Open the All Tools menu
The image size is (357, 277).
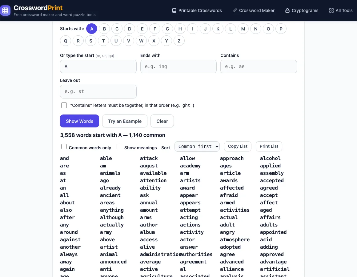pyautogui.click(x=341, y=10)
